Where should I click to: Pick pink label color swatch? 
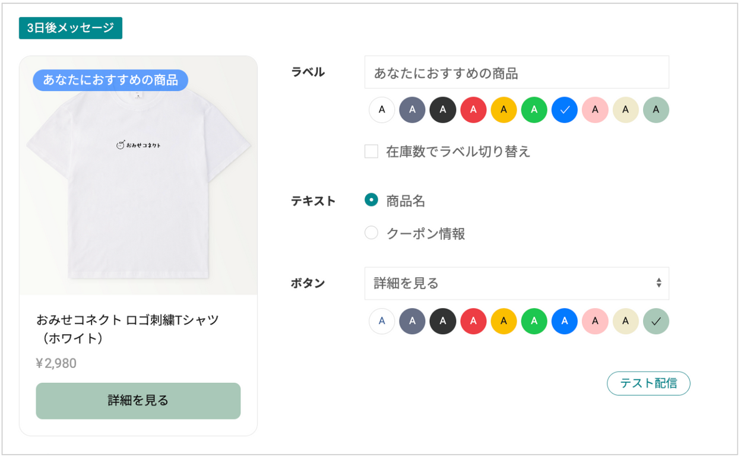[x=595, y=110]
